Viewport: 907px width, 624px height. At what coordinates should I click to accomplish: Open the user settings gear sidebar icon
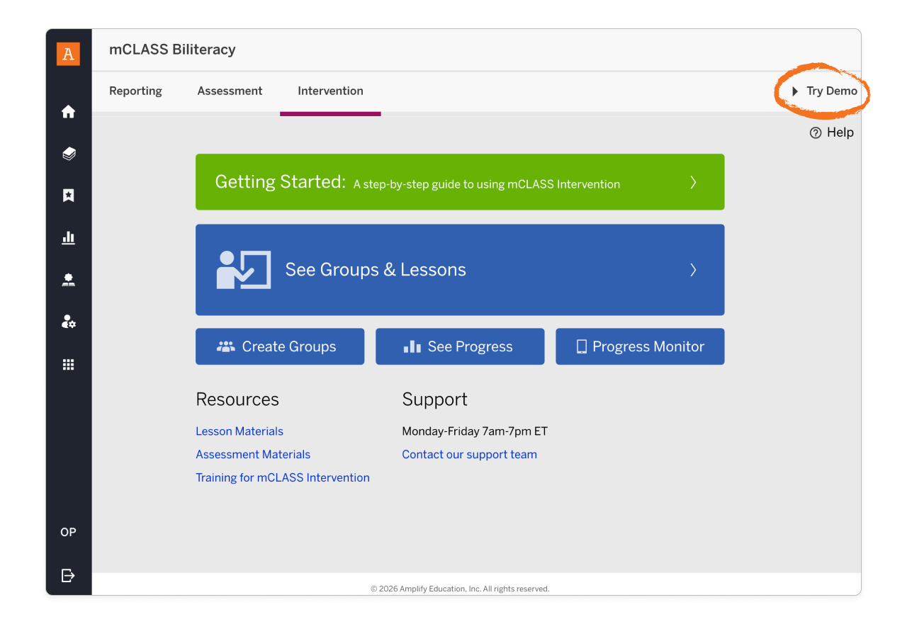68,322
